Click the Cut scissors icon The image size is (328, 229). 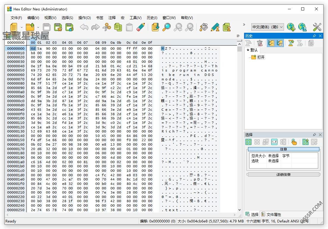[107, 27]
